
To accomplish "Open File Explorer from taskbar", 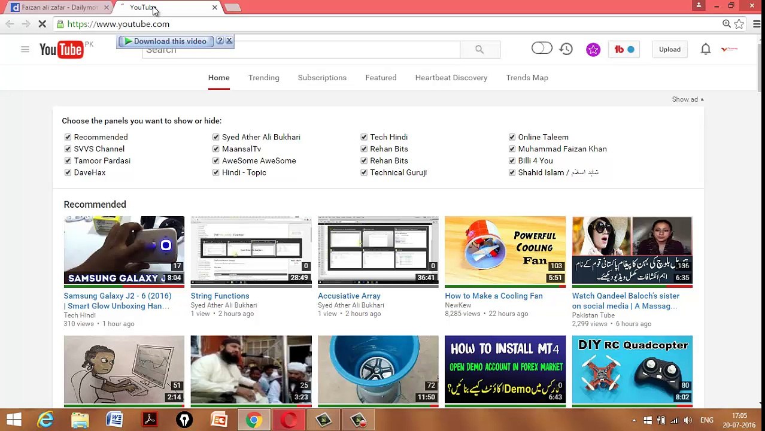I will pyautogui.click(x=80, y=420).
